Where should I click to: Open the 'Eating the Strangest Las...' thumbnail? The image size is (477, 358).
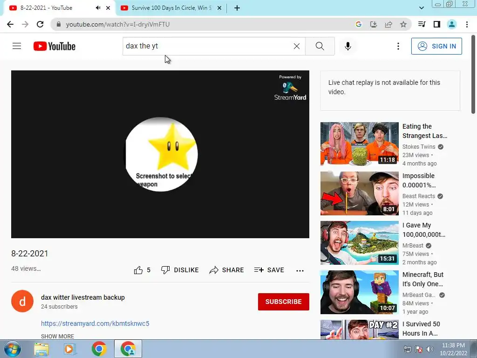pos(359,144)
